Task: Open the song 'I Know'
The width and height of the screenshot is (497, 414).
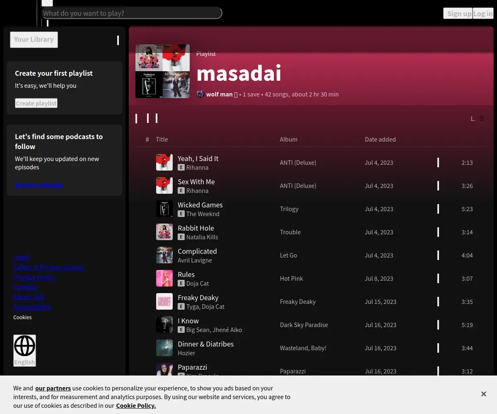Action: (x=188, y=320)
